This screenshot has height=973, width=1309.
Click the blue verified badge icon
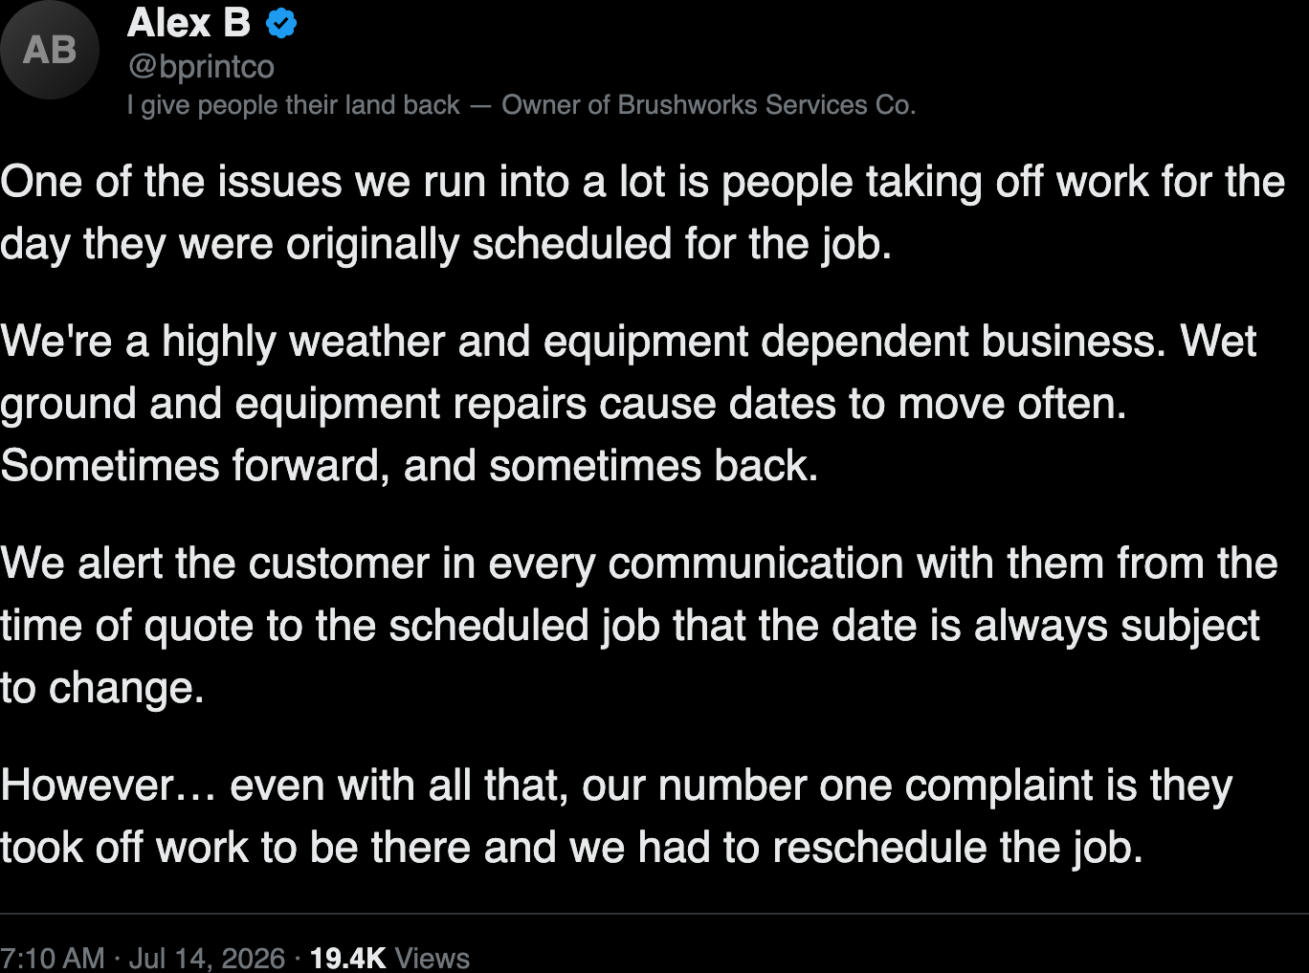pyautogui.click(x=280, y=23)
